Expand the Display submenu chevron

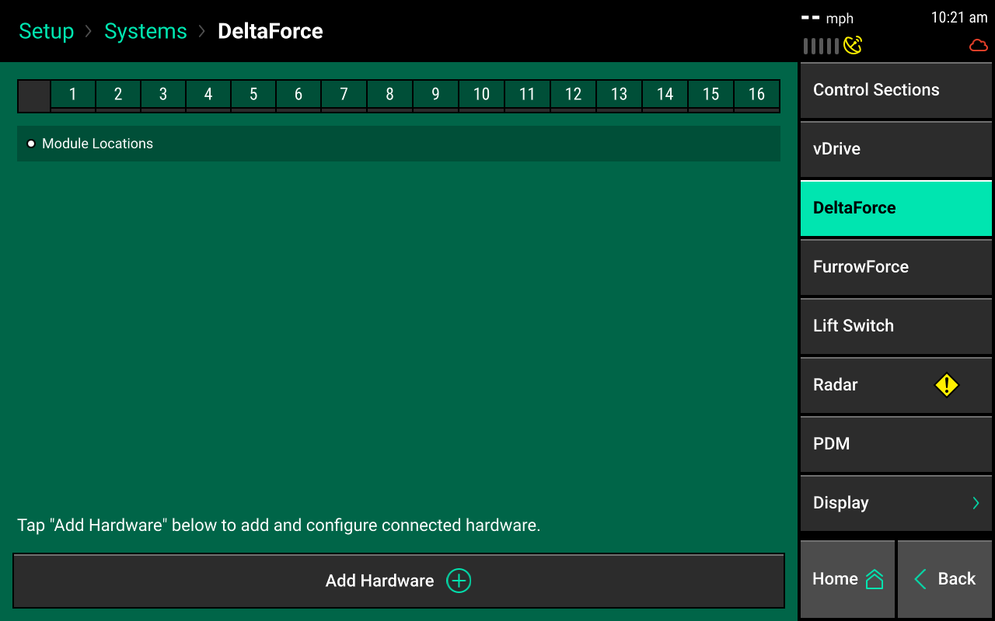point(976,503)
